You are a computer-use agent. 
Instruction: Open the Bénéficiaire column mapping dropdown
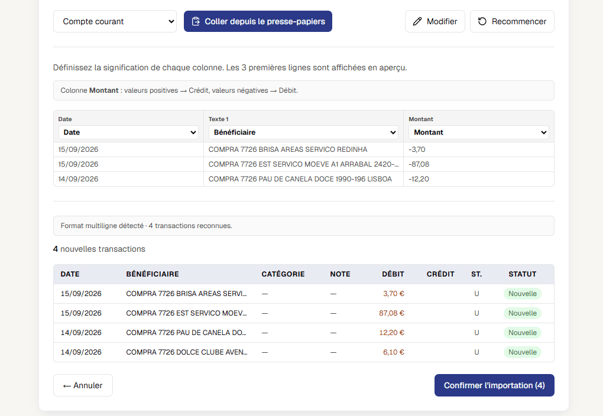303,132
